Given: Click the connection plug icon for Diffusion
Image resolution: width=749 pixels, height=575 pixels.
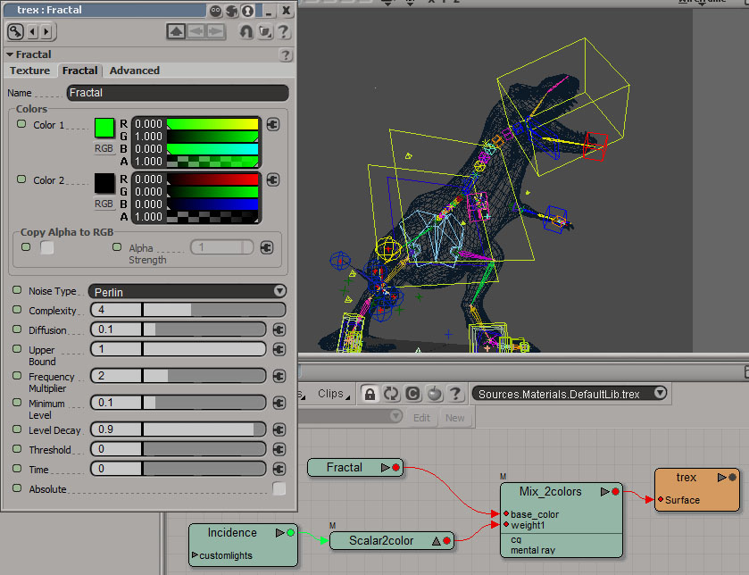Looking at the screenshot, I should 279,329.
